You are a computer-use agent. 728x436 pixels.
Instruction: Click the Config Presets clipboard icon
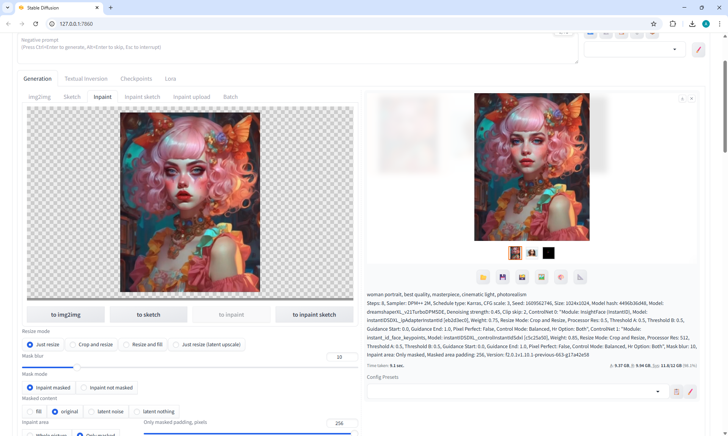click(676, 392)
